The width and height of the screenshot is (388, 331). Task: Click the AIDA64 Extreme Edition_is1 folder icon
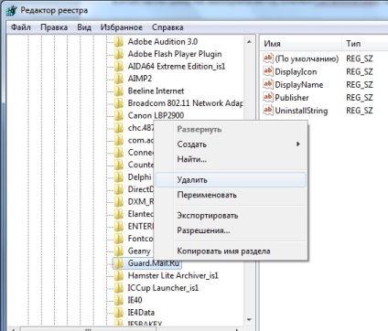(x=119, y=66)
